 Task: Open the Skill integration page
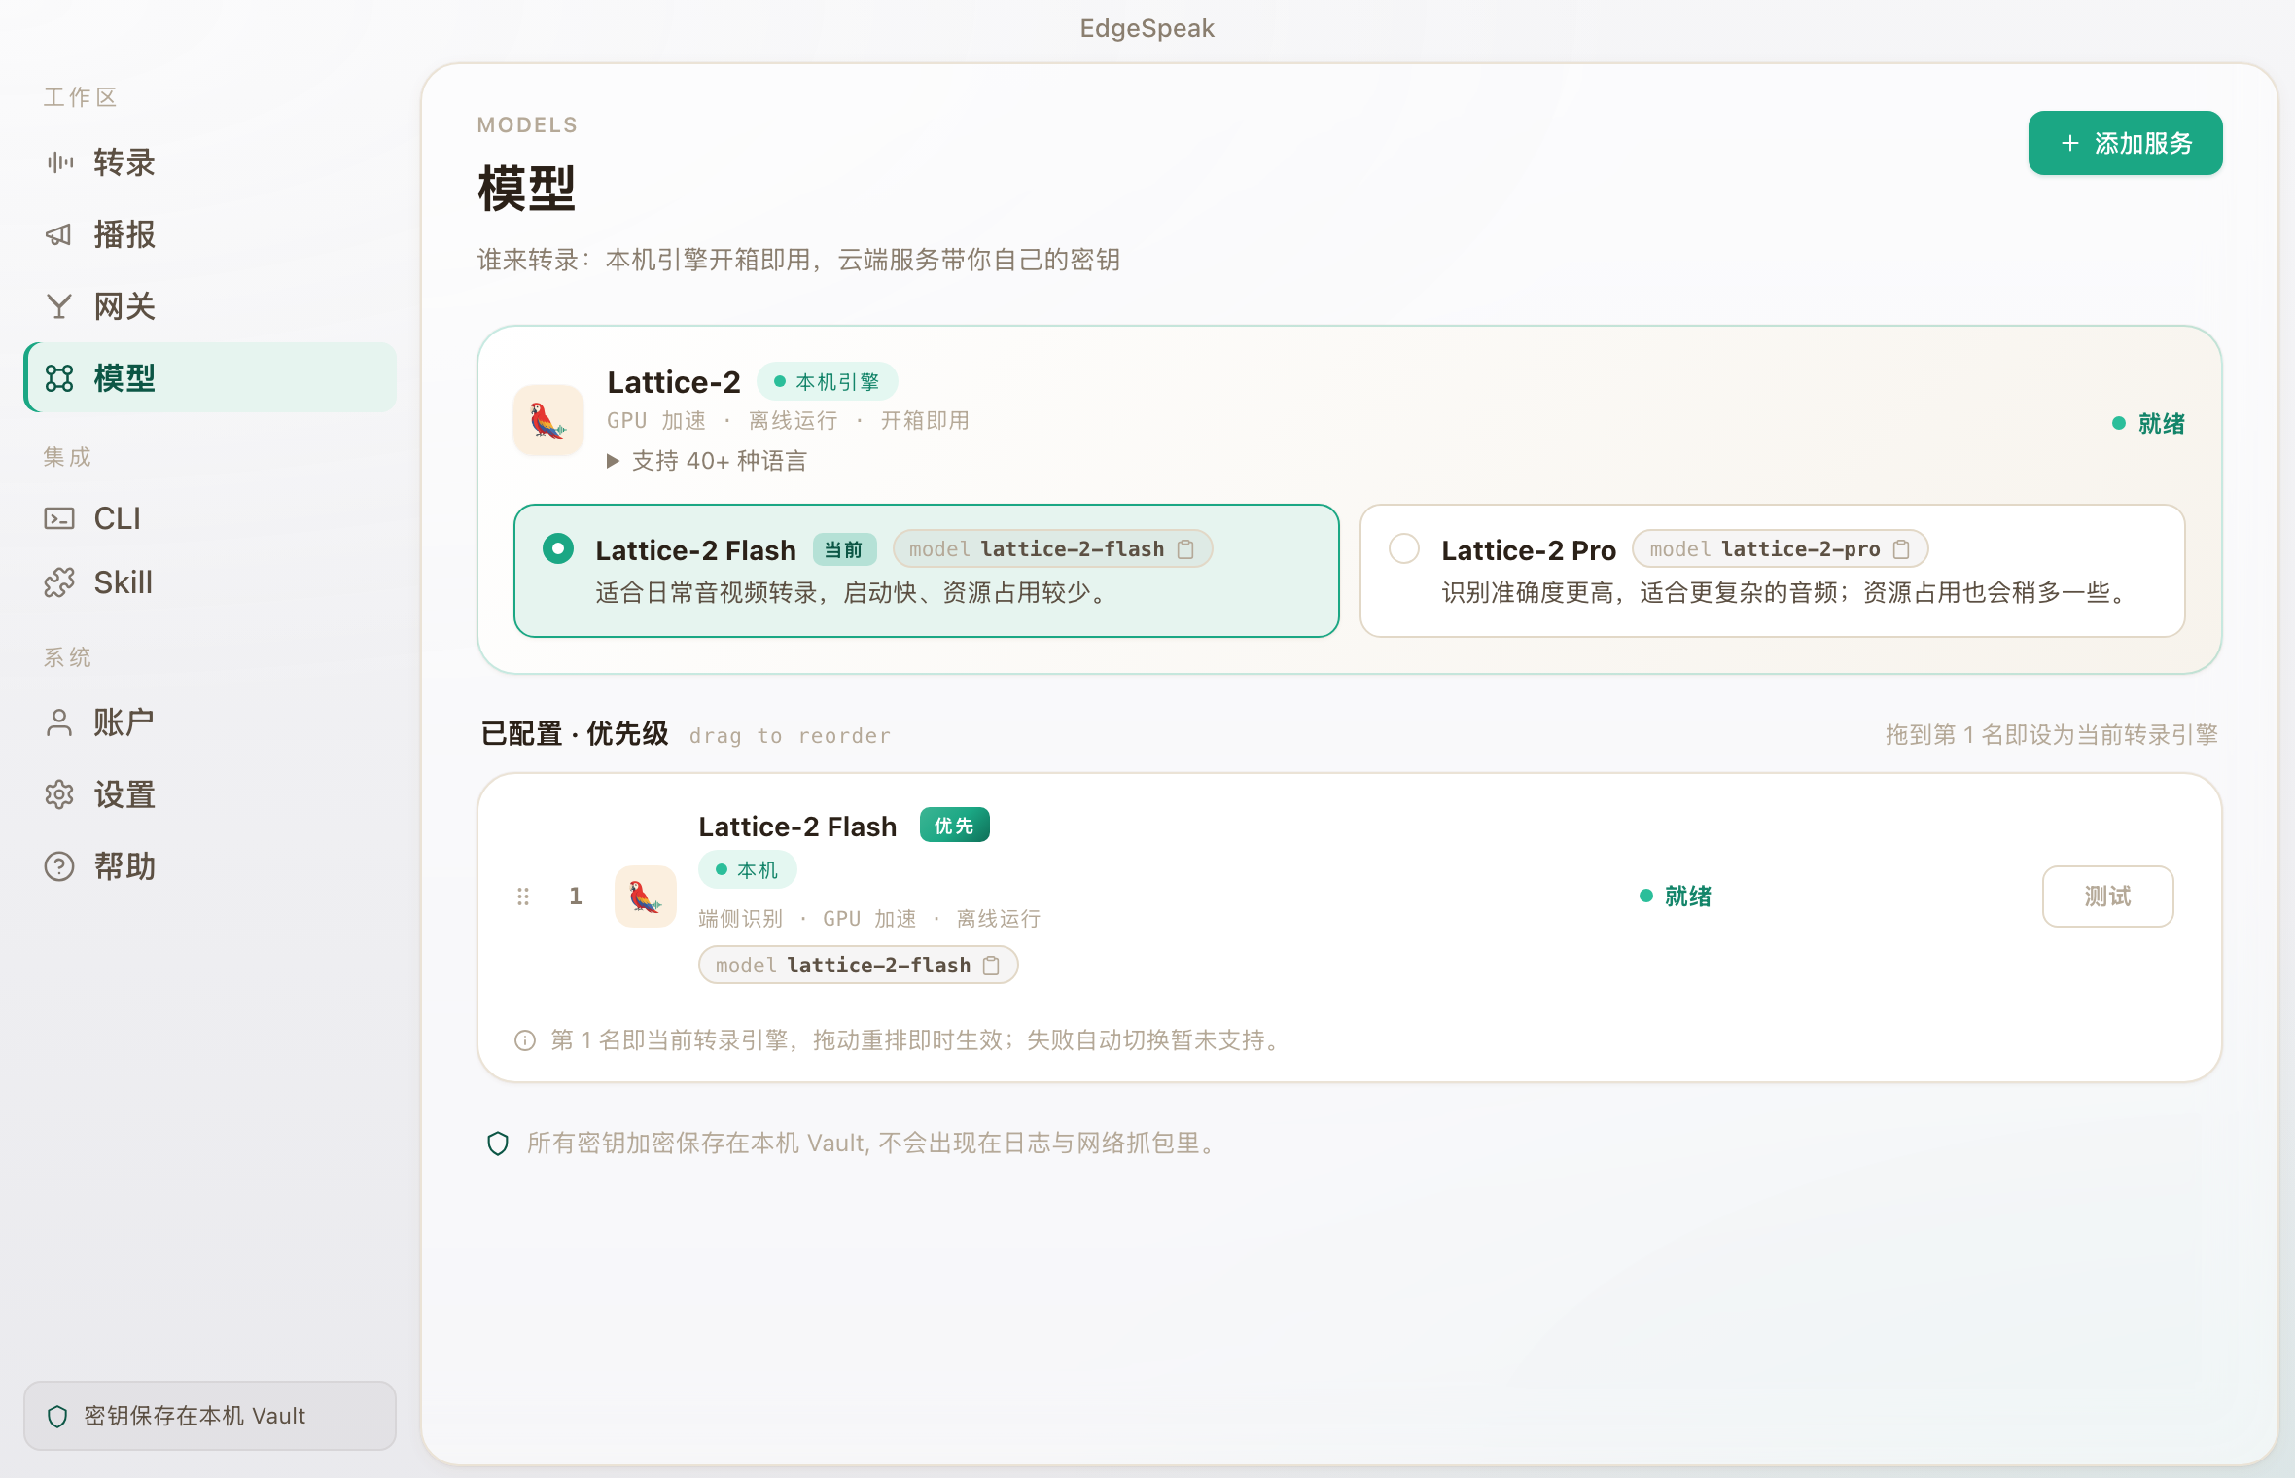click(210, 582)
